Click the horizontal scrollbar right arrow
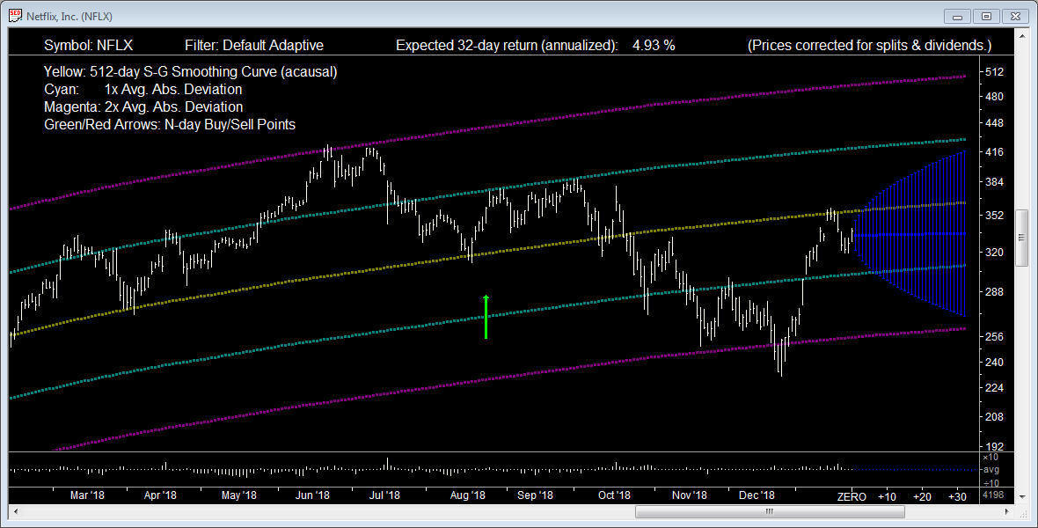Screen dimensions: 1038x528 1007,511
